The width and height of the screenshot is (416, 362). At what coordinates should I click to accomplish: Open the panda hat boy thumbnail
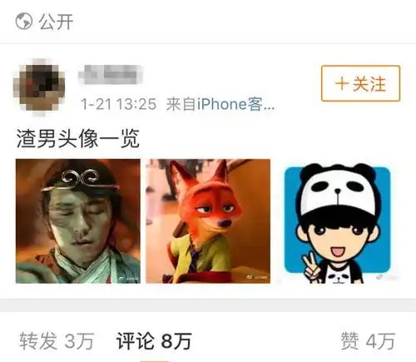click(338, 221)
